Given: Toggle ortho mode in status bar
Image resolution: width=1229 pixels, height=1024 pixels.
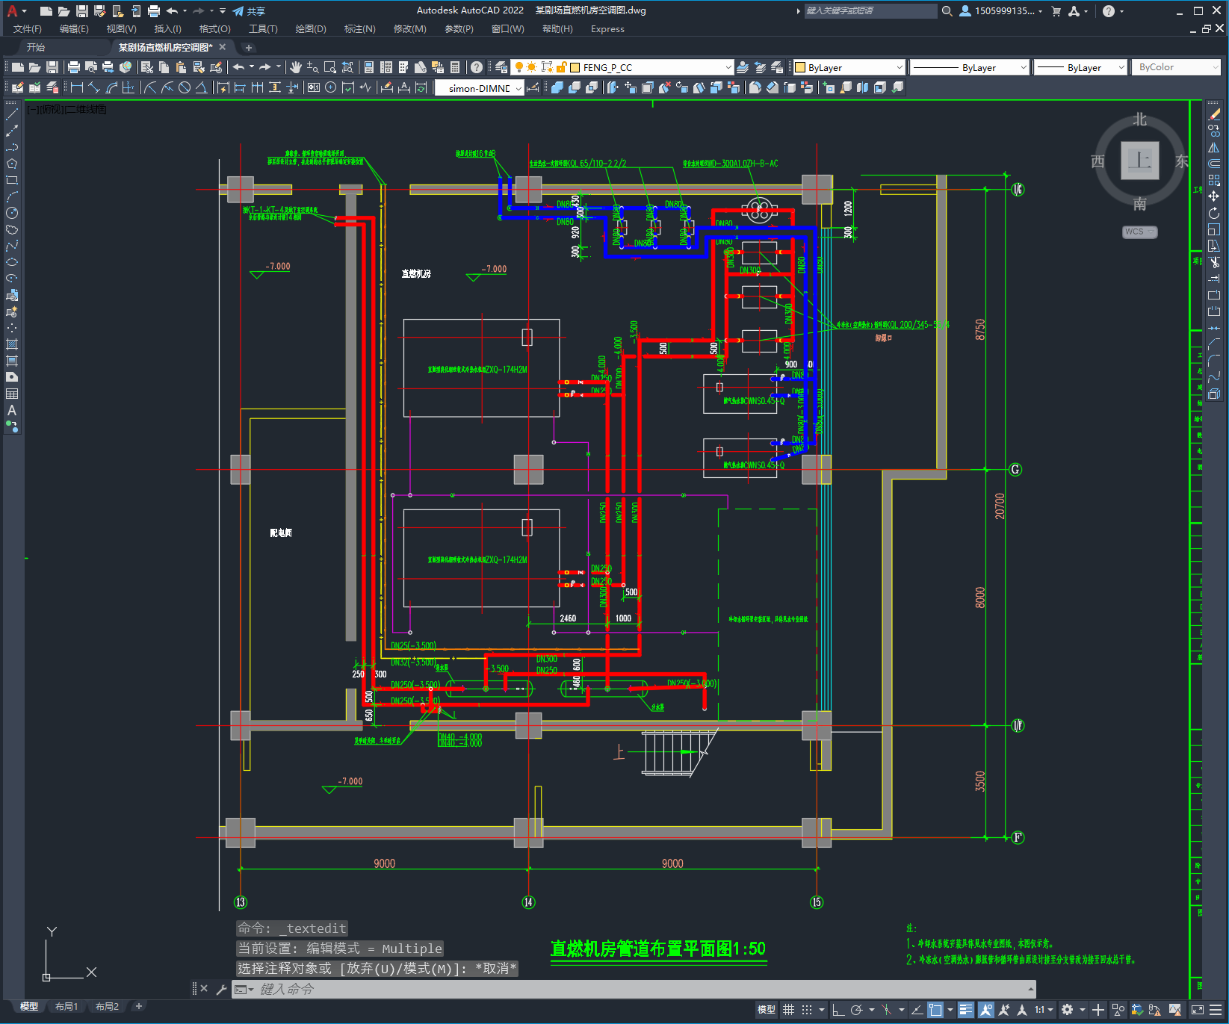Looking at the screenshot, I should (838, 1010).
